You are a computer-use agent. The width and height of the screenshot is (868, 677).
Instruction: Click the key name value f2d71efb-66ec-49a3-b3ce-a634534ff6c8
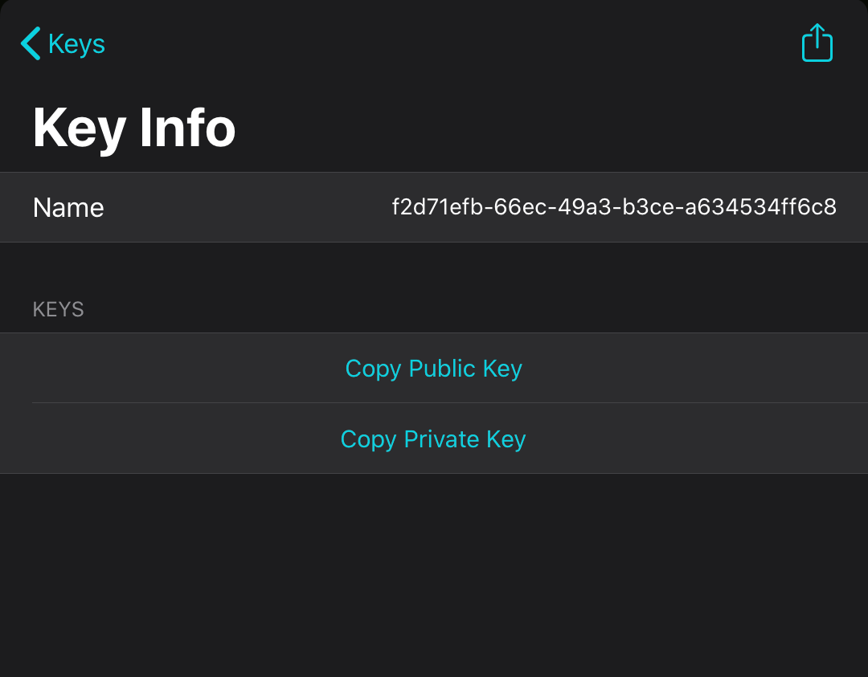coord(614,208)
